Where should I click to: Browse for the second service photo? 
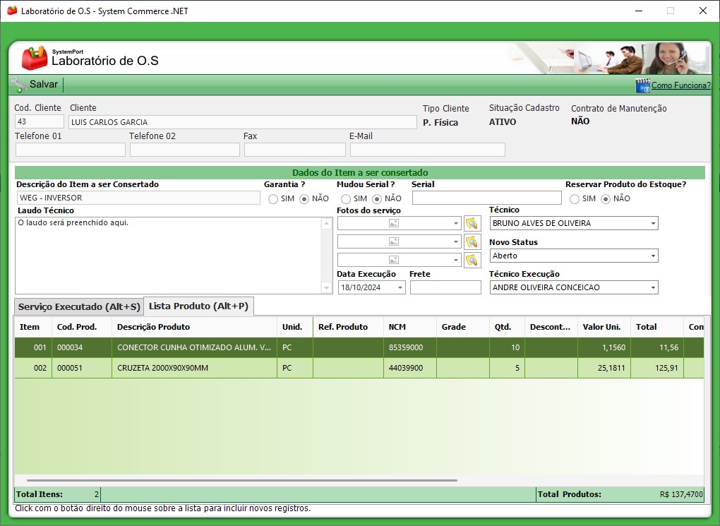472,241
